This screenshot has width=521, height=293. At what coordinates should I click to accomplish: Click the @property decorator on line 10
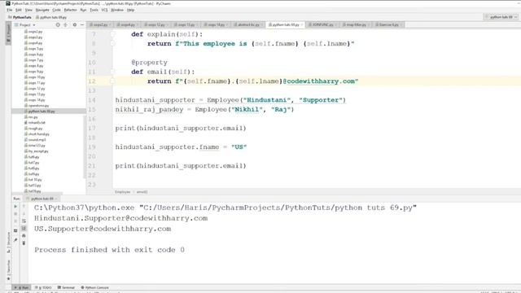pyautogui.click(x=149, y=63)
